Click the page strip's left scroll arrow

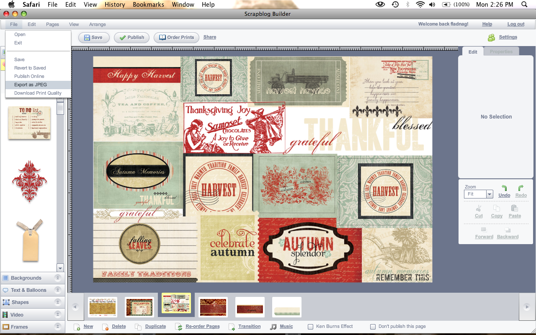75,307
